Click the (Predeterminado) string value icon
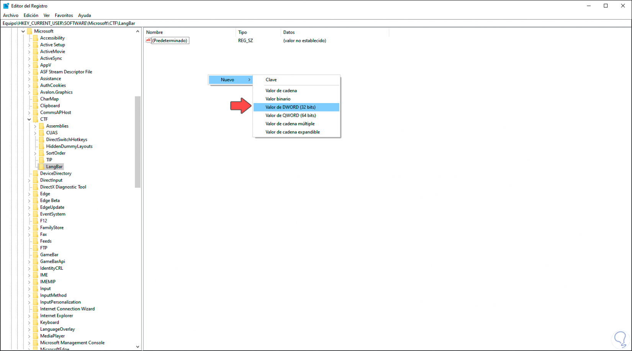632x351 pixels. [149, 40]
